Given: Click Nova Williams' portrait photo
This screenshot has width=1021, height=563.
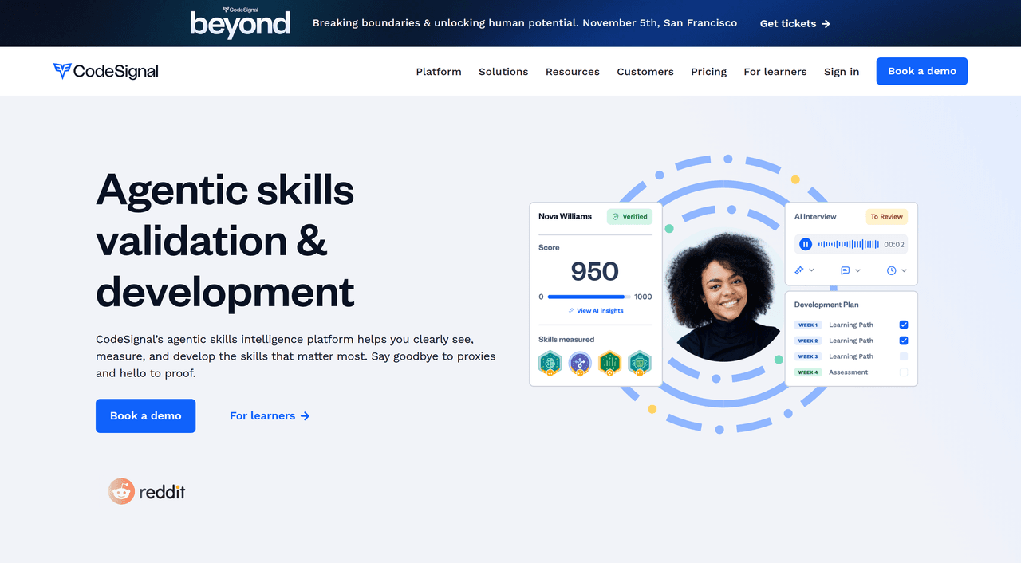Looking at the screenshot, I should pos(724,296).
